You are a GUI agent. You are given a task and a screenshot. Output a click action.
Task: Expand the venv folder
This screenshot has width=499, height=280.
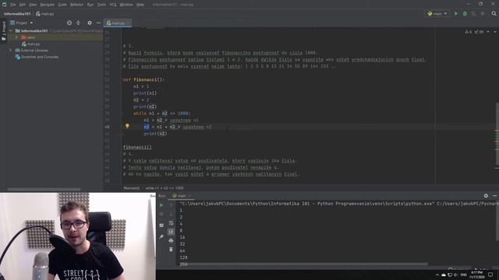(x=16, y=37)
